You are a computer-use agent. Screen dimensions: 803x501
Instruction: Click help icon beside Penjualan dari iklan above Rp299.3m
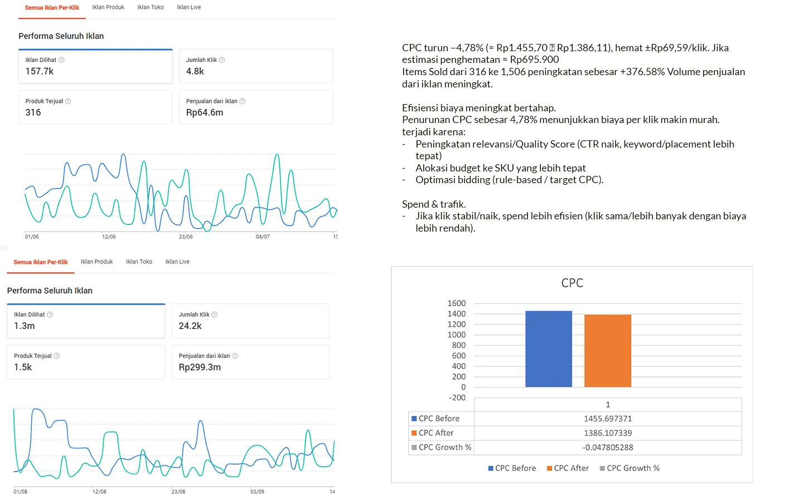pyautogui.click(x=235, y=356)
